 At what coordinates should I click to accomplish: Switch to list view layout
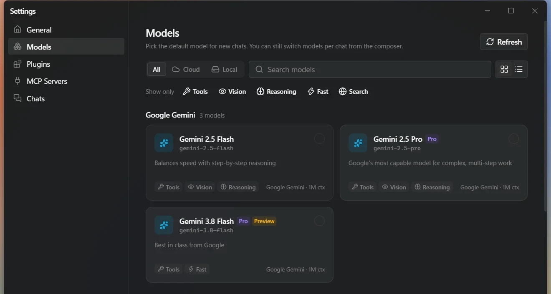pos(519,69)
